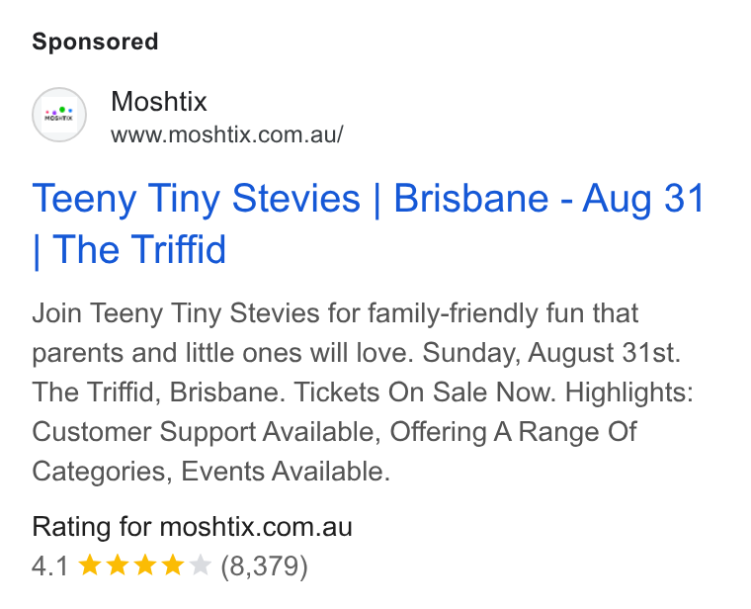Click the "Highlights:" word in description
The height and width of the screenshot is (609, 751).
coord(628,393)
